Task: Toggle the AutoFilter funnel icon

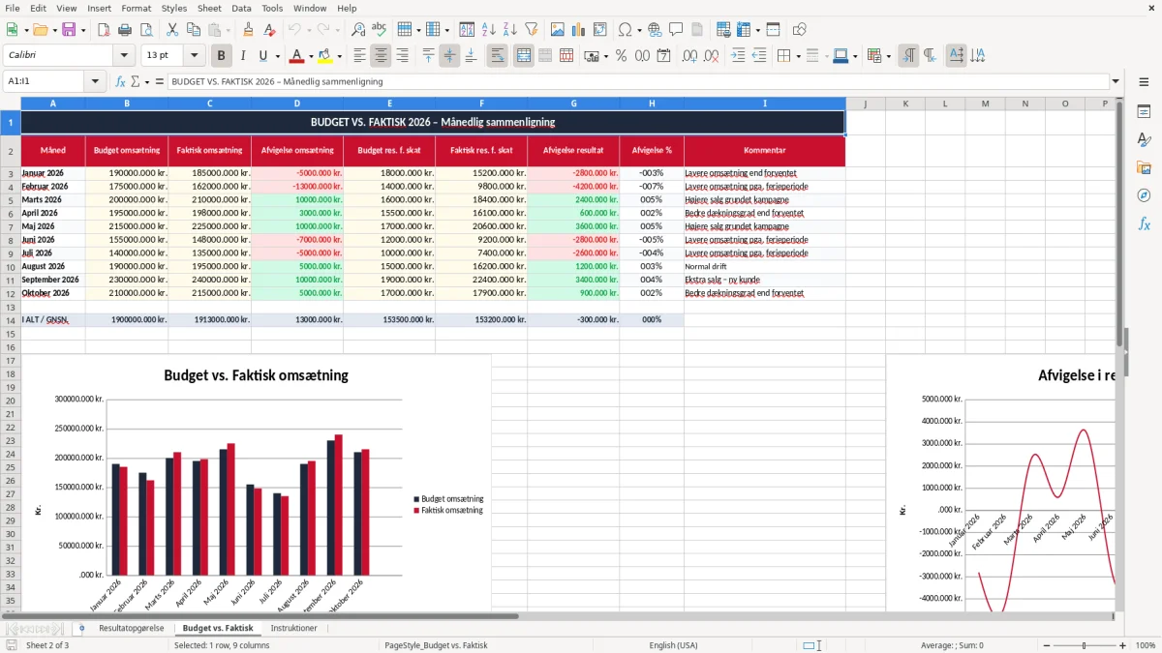Action: pos(532,30)
